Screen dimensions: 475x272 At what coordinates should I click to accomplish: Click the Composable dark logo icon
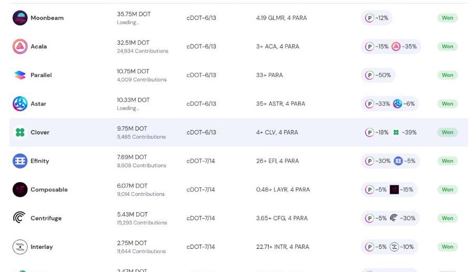20,190
